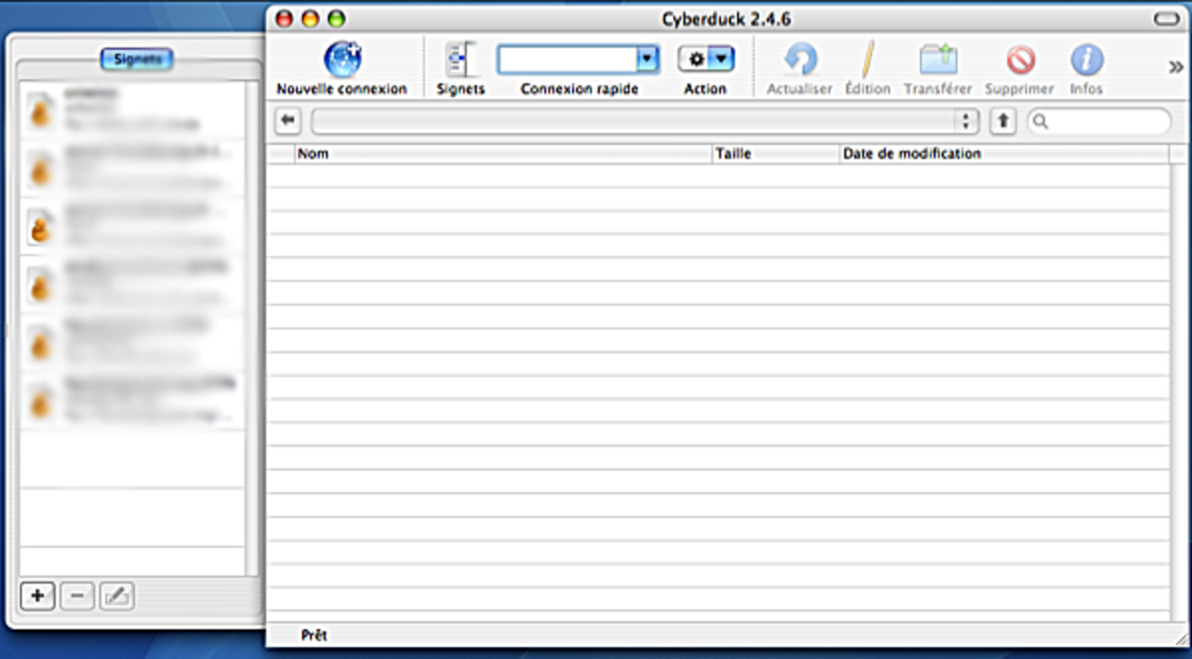Open the Nouvelle connexion globe icon
This screenshot has height=659, width=1192.
click(343, 60)
